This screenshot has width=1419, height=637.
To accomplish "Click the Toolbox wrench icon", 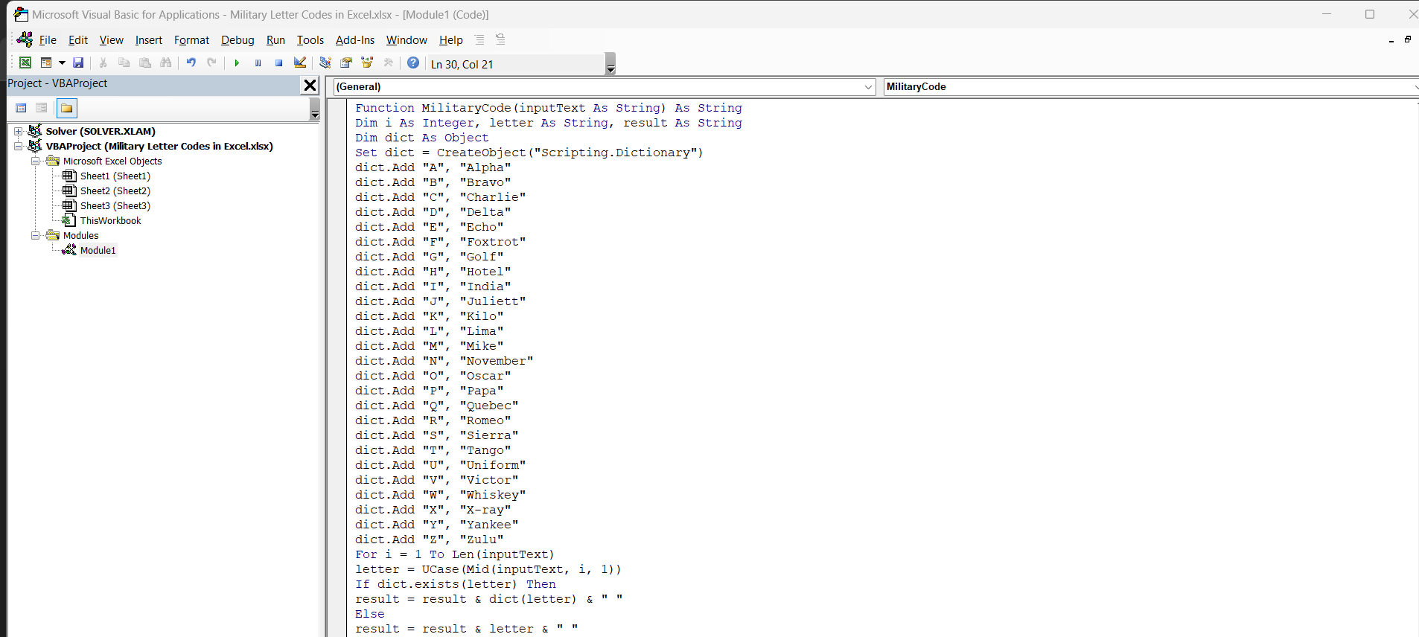I will [388, 63].
